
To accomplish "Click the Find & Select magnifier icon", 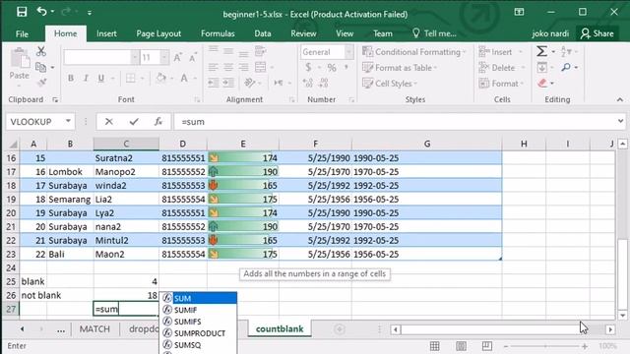I will pyautogui.click(x=566, y=67).
